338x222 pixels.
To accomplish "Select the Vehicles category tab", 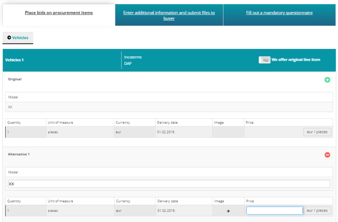I will 18,38.
